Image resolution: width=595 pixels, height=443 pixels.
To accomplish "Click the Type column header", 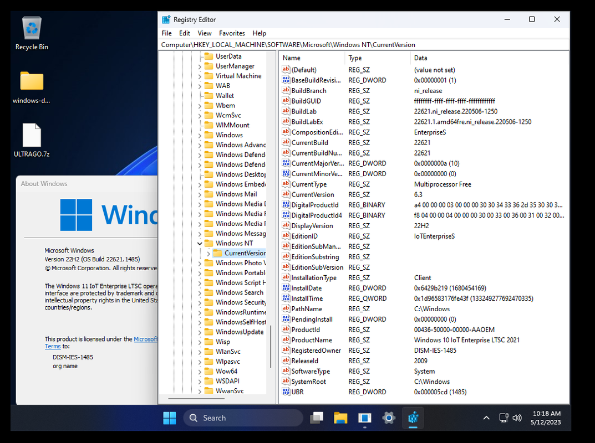I will click(378, 58).
